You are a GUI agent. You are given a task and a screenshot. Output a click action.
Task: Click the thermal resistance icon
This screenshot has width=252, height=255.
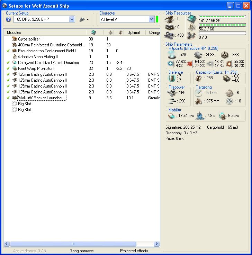point(190,64)
